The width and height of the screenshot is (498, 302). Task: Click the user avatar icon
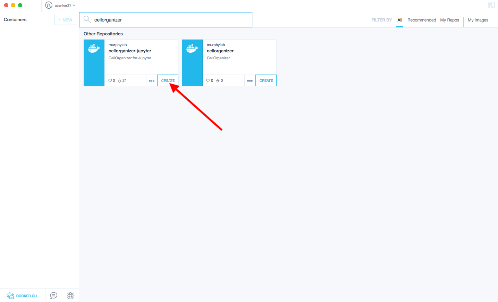pyautogui.click(x=49, y=5)
